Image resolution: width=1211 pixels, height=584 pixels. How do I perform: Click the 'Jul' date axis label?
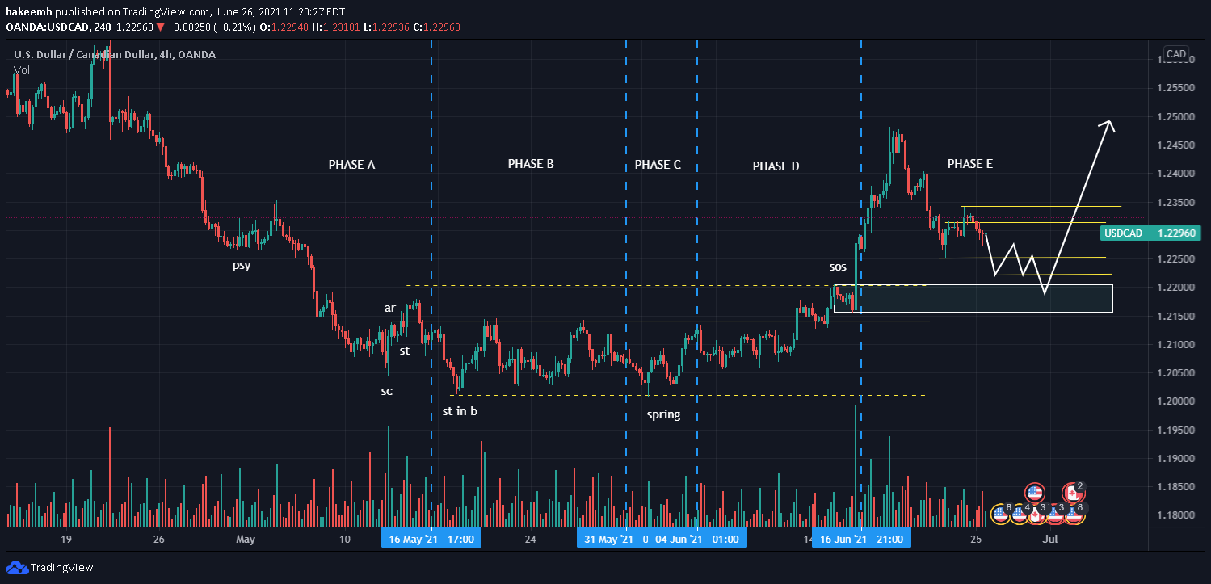pyautogui.click(x=1050, y=539)
